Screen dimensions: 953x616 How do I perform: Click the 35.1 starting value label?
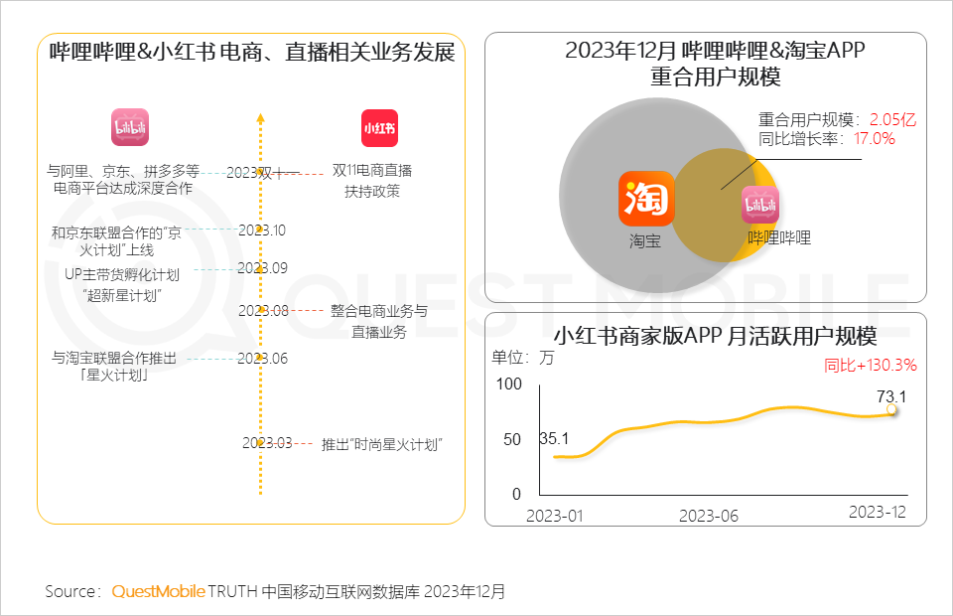554,438
